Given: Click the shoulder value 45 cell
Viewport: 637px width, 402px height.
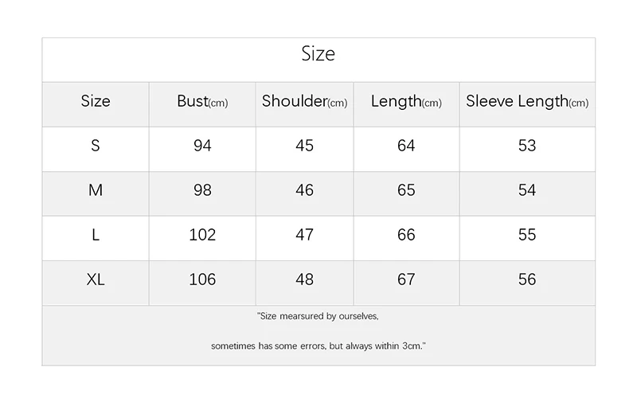Looking at the screenshot, I should click(x=304, y=146).
